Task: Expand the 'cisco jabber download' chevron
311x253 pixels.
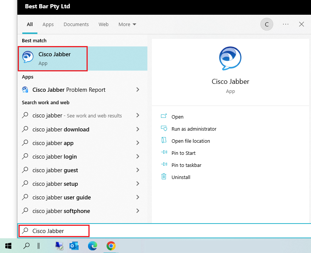Action: pyautogui.click(x=138, y=129)
